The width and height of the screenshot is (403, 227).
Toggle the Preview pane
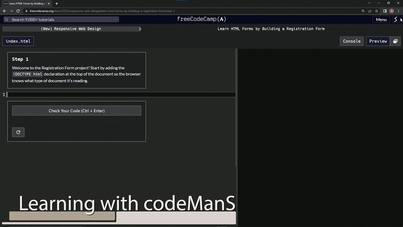tap(378, 41)
